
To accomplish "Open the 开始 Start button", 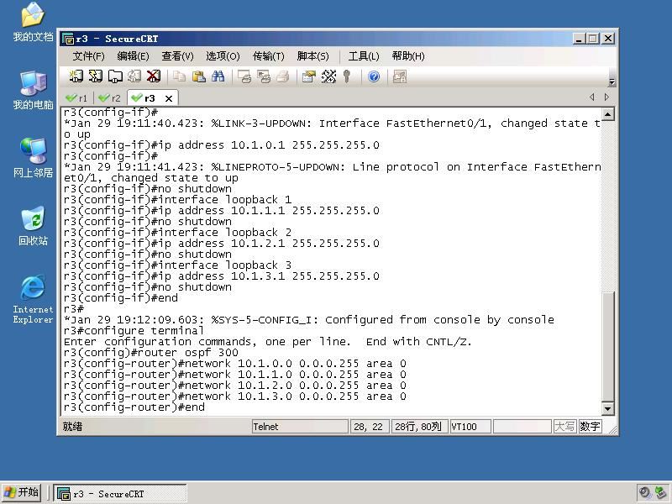I will [22, 492].
